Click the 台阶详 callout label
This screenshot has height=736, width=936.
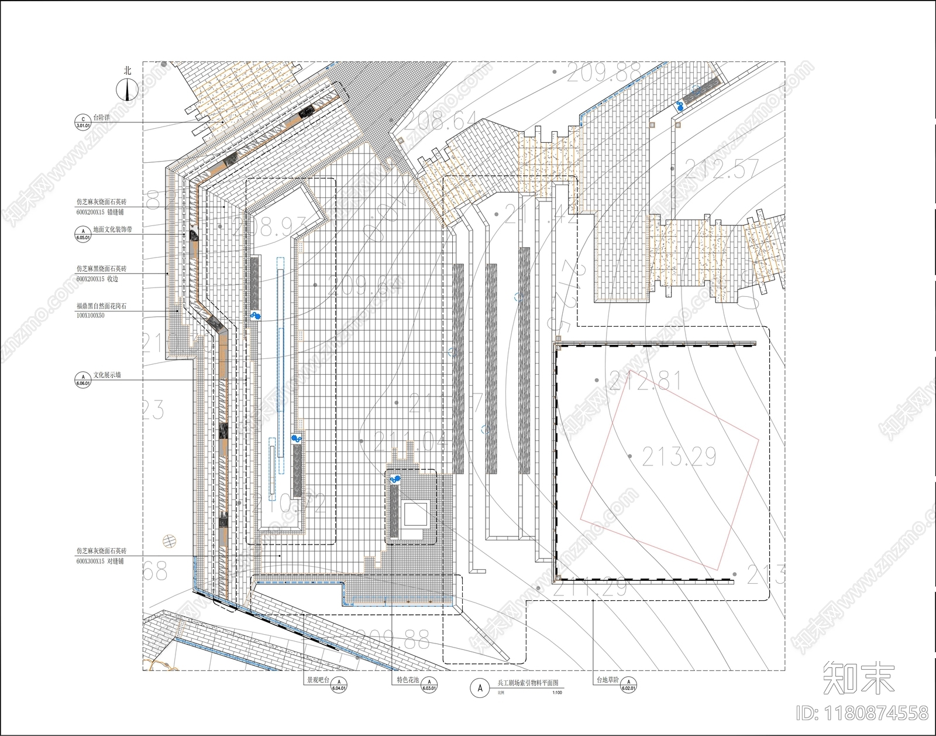click(102, 118)
